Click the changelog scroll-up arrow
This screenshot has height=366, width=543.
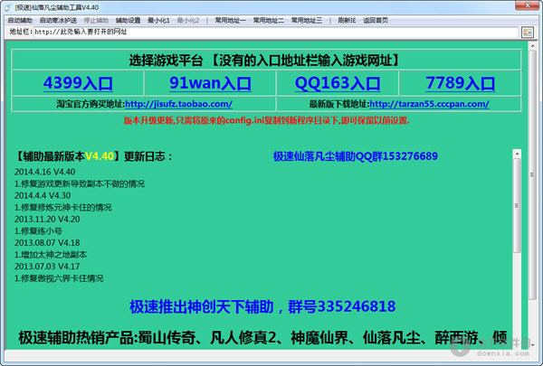517,154
